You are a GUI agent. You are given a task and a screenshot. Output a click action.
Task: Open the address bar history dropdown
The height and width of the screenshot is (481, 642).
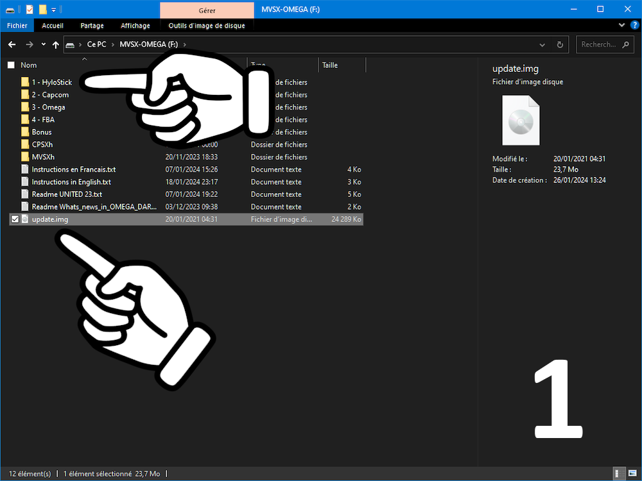coord(542,45)
